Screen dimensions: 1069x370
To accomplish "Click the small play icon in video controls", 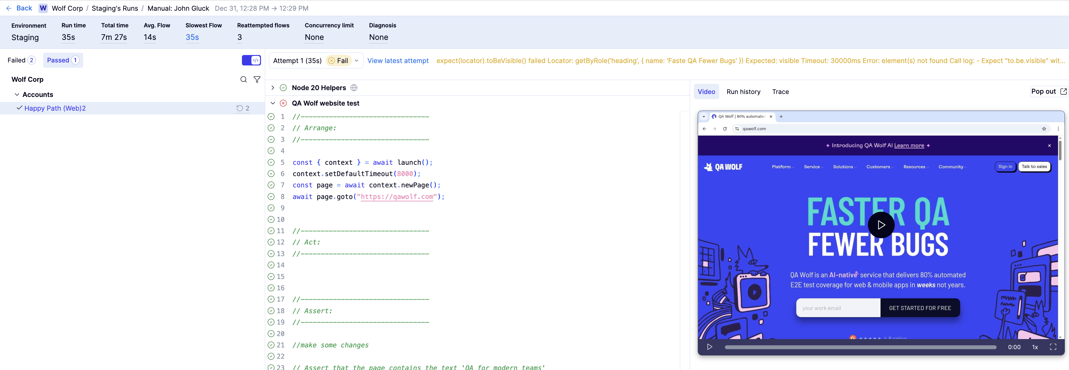I will (710, 347).
